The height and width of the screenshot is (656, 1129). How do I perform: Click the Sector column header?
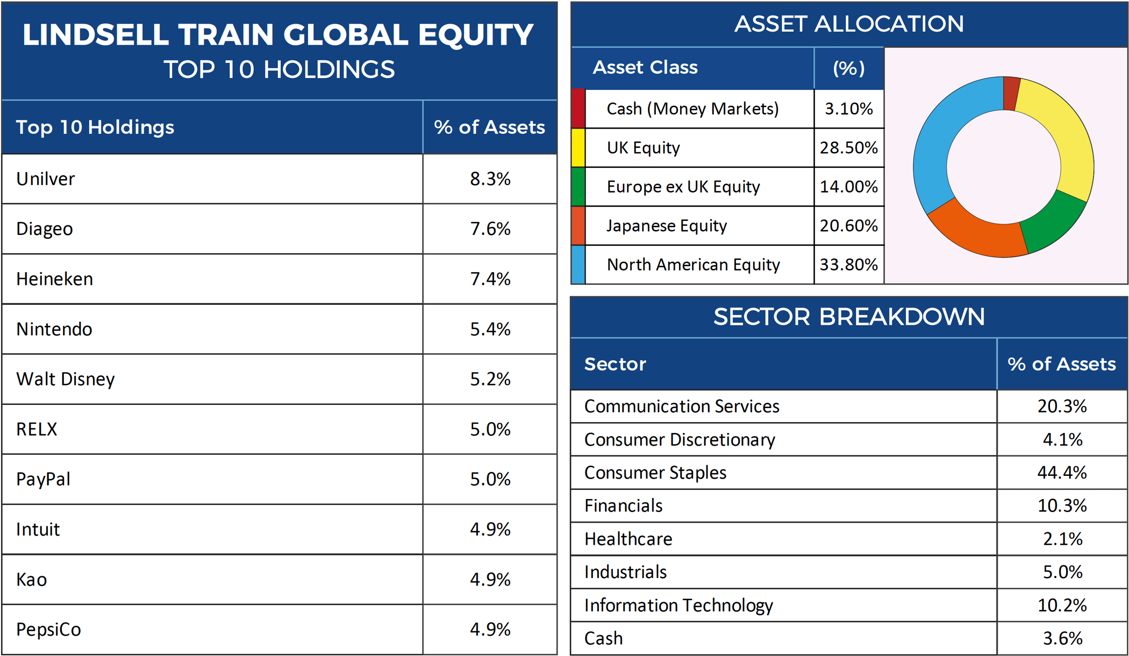[615, 364]
